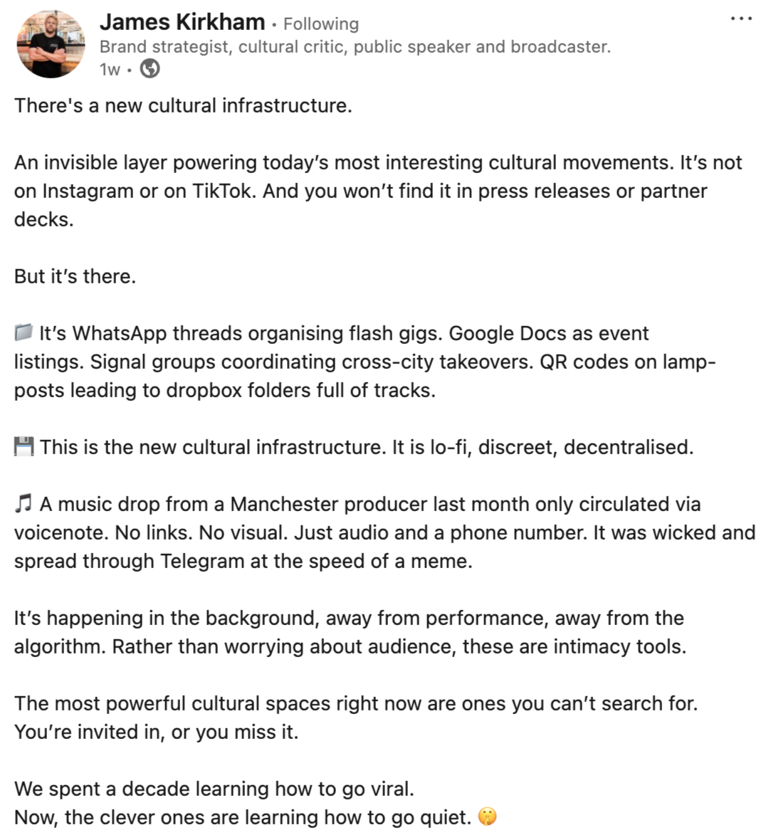Click the paragraph about intimacy tools
Screen dimensions: 771x835
350,632
